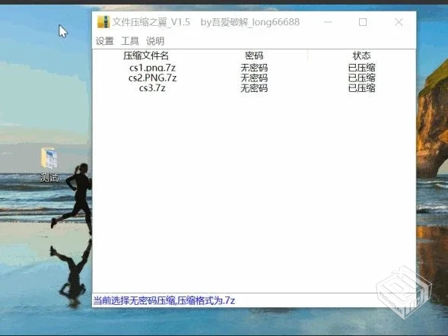Click the 压缩文件名 column header
The height and width of the screenshot is (336, 448).
tap(146, 55)
